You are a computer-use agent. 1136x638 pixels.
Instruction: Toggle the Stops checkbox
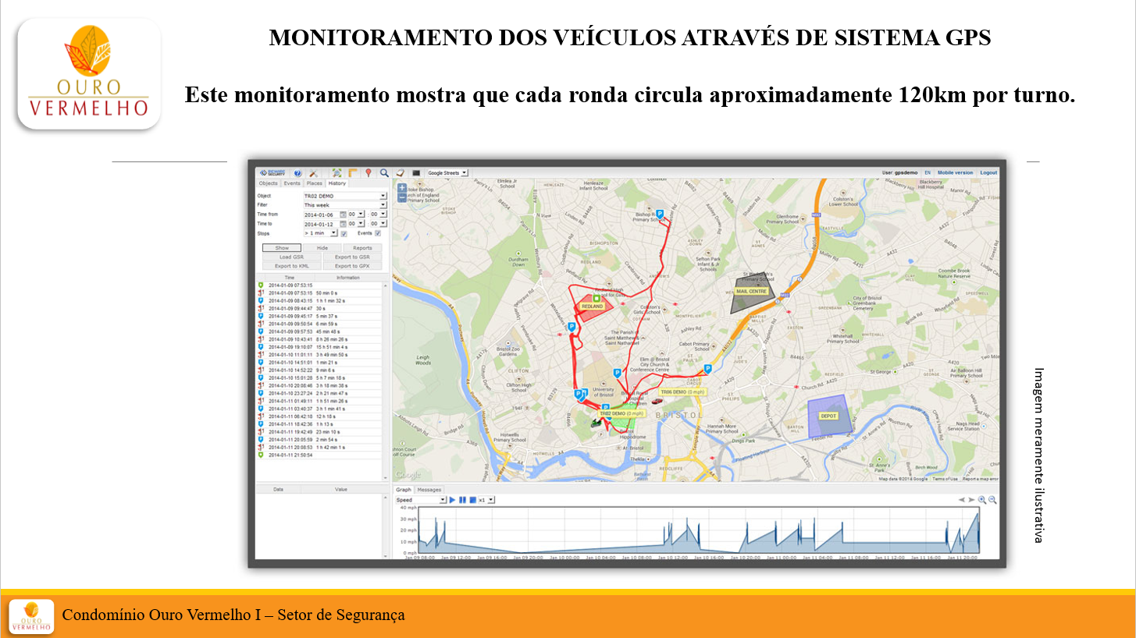click(344, 233)
